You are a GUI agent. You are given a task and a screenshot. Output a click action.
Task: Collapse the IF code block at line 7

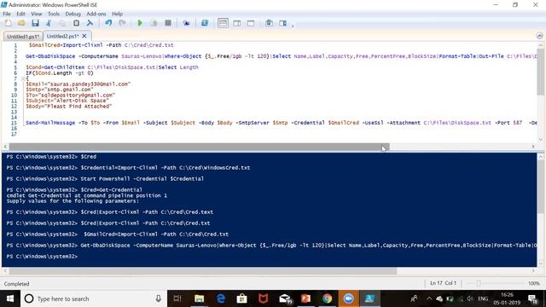point(23,78)
